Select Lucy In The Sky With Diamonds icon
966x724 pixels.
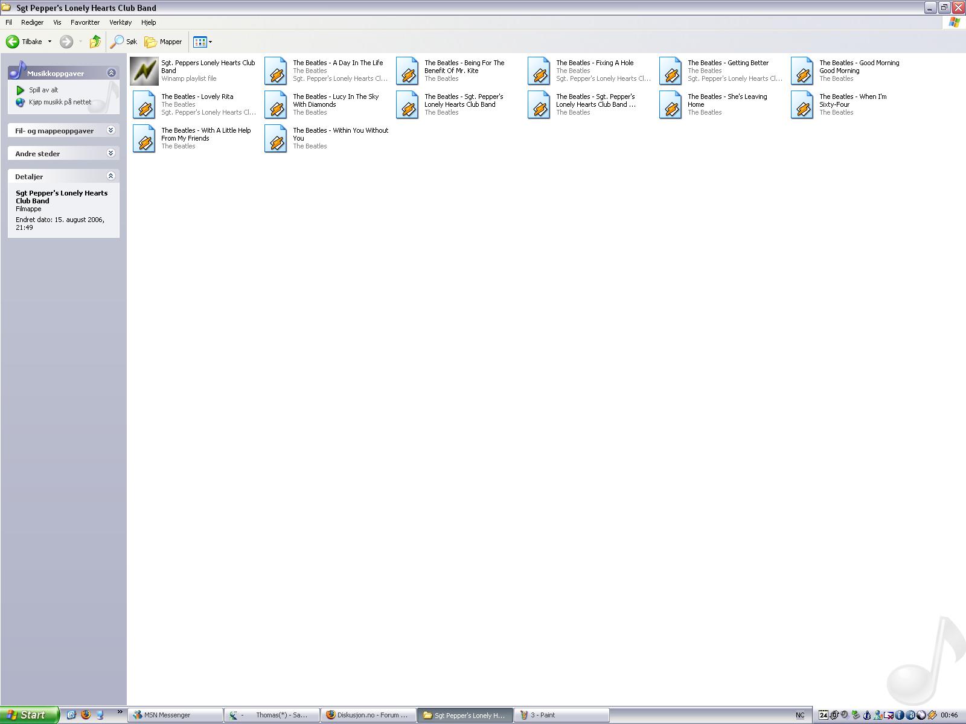276,105
